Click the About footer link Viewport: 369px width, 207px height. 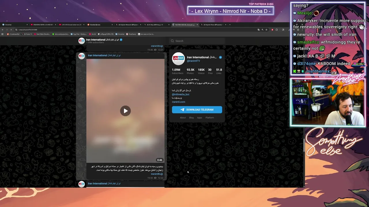183,118
